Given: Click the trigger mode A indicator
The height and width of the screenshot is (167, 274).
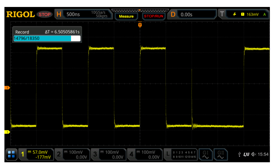Looking at the screenshot, I should click(x=264, y=15).
